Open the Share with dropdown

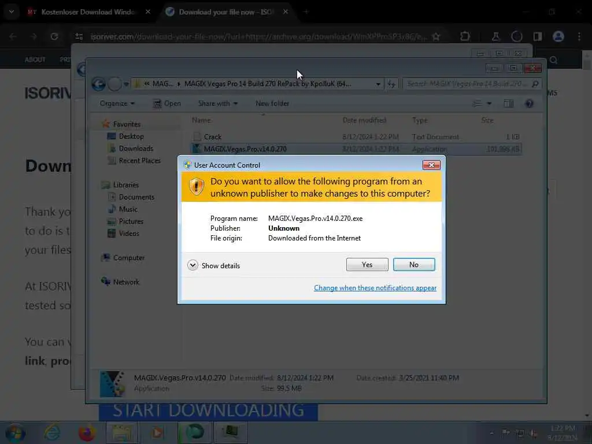pos(218,103)
